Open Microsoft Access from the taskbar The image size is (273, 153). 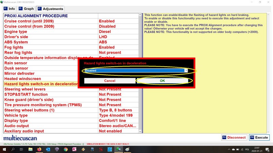click(x=74, y=149)
